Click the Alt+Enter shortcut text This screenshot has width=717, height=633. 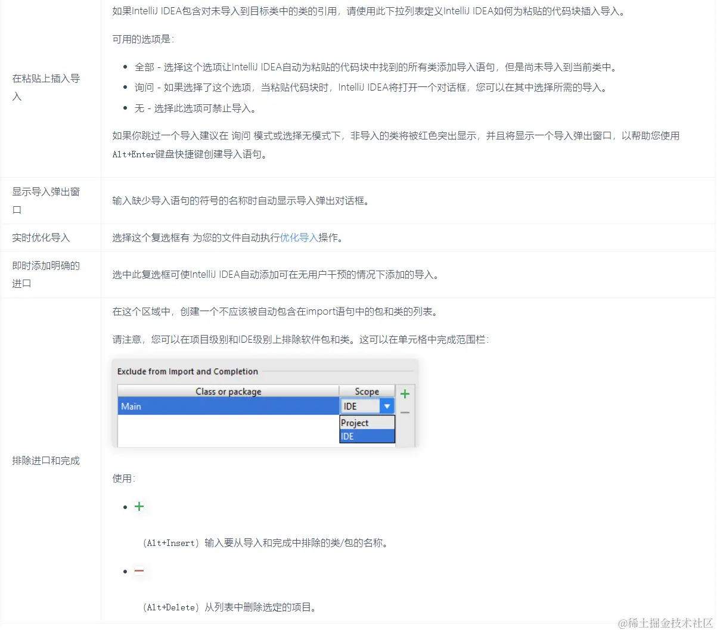134,154
